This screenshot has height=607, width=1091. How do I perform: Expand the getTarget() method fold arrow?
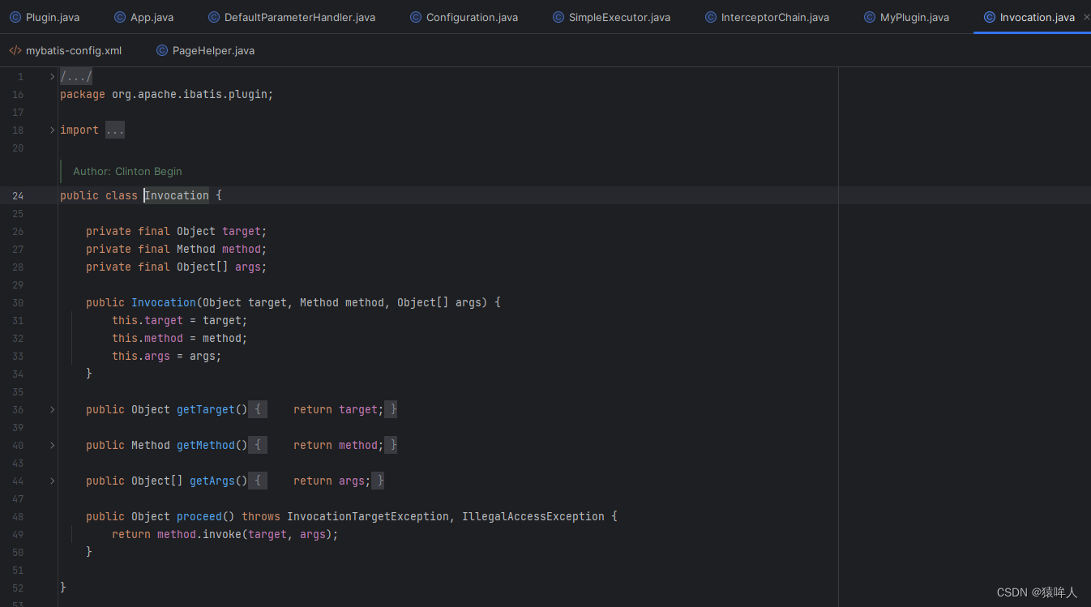click(x=52, y=409)
